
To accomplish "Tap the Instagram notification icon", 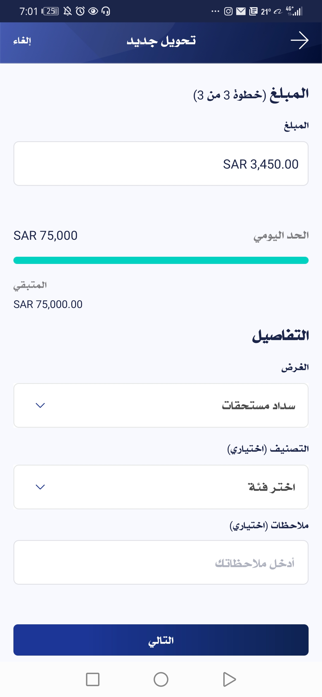I will [228, 12].
